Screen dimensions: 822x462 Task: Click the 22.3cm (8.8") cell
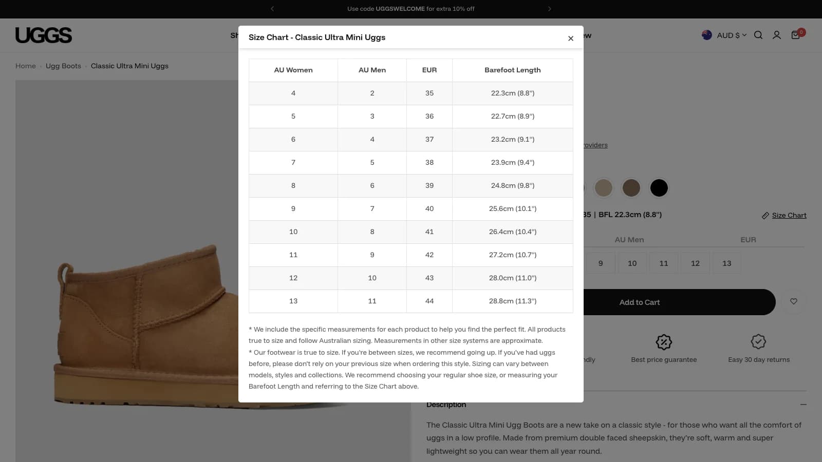coord(513,93)
